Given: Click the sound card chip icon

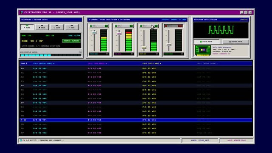Looking at the screenshot, I should click(x=202, y=51).
